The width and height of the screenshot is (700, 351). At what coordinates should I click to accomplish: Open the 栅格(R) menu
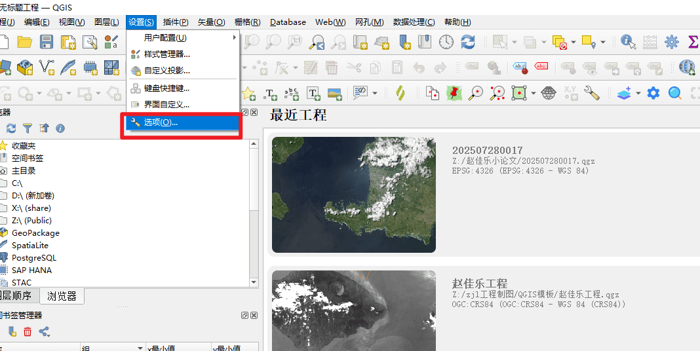pos(247,22)
